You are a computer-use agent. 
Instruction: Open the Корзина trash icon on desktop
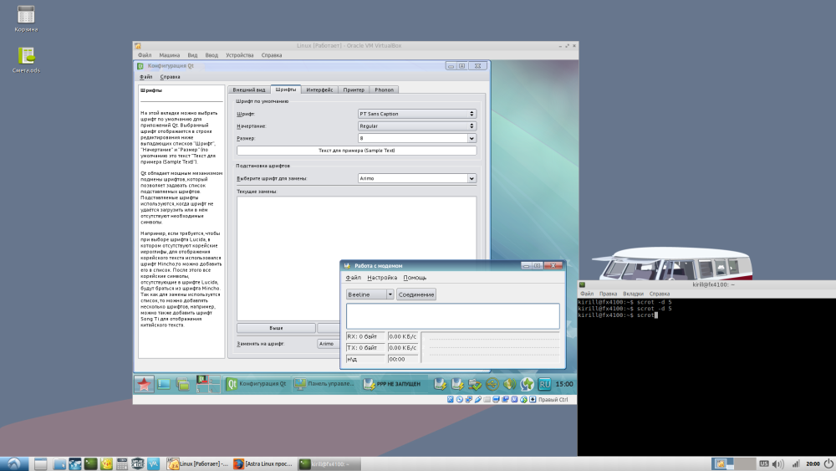coord(26,15)
